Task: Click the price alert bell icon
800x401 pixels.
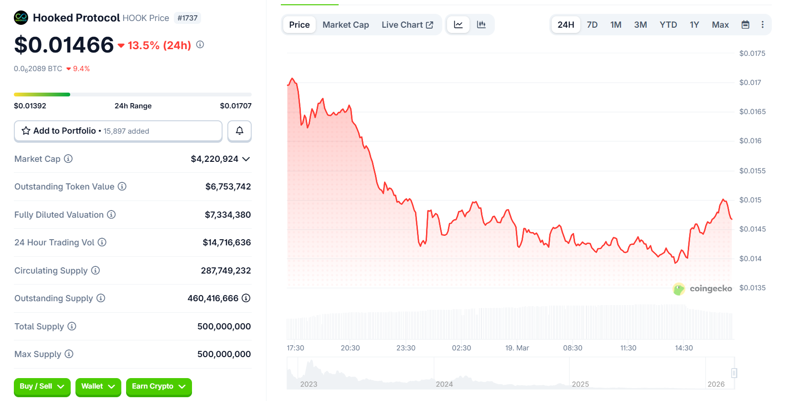Action: click(239, 131)
